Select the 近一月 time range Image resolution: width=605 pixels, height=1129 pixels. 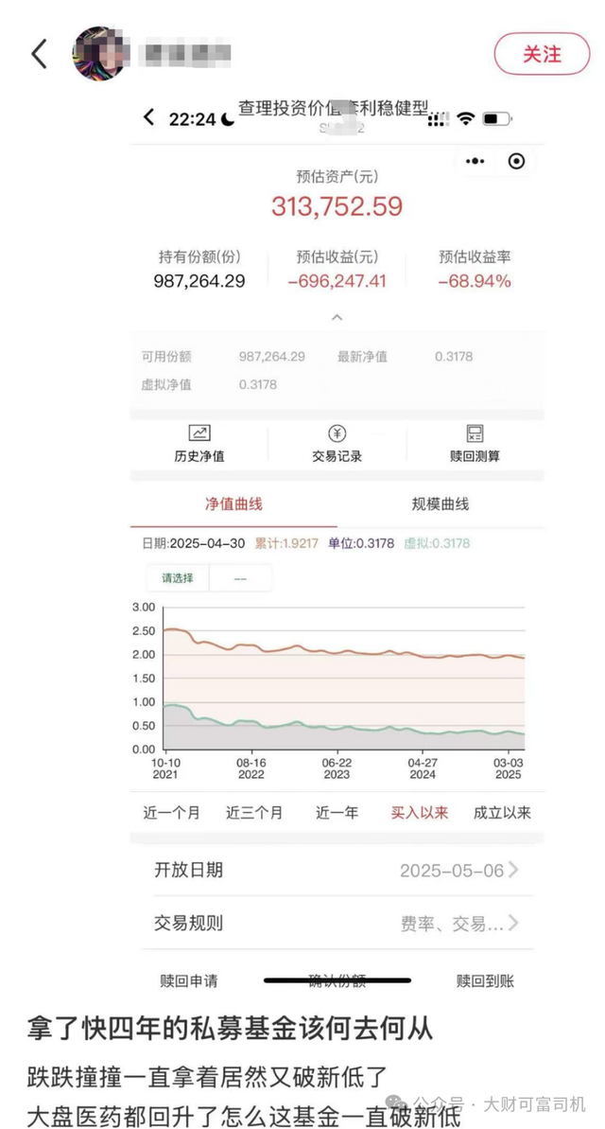click(x=171, y=812)
